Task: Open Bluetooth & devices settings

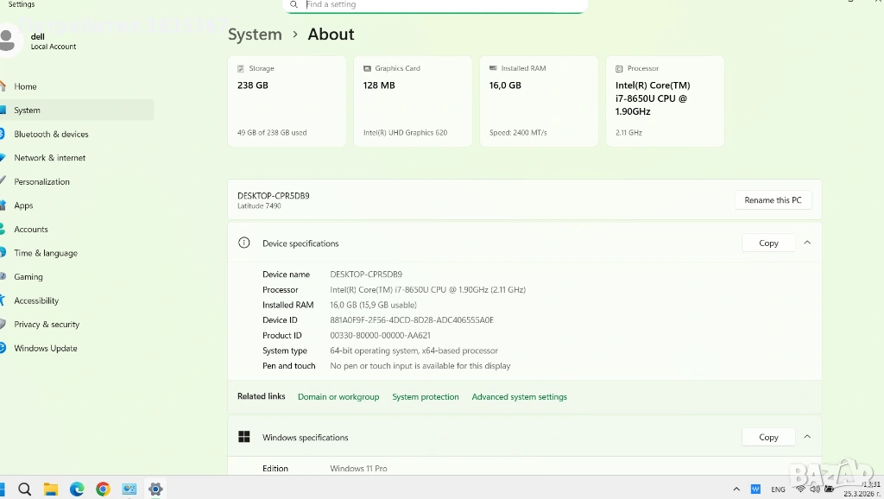Action: pos(51,134)
